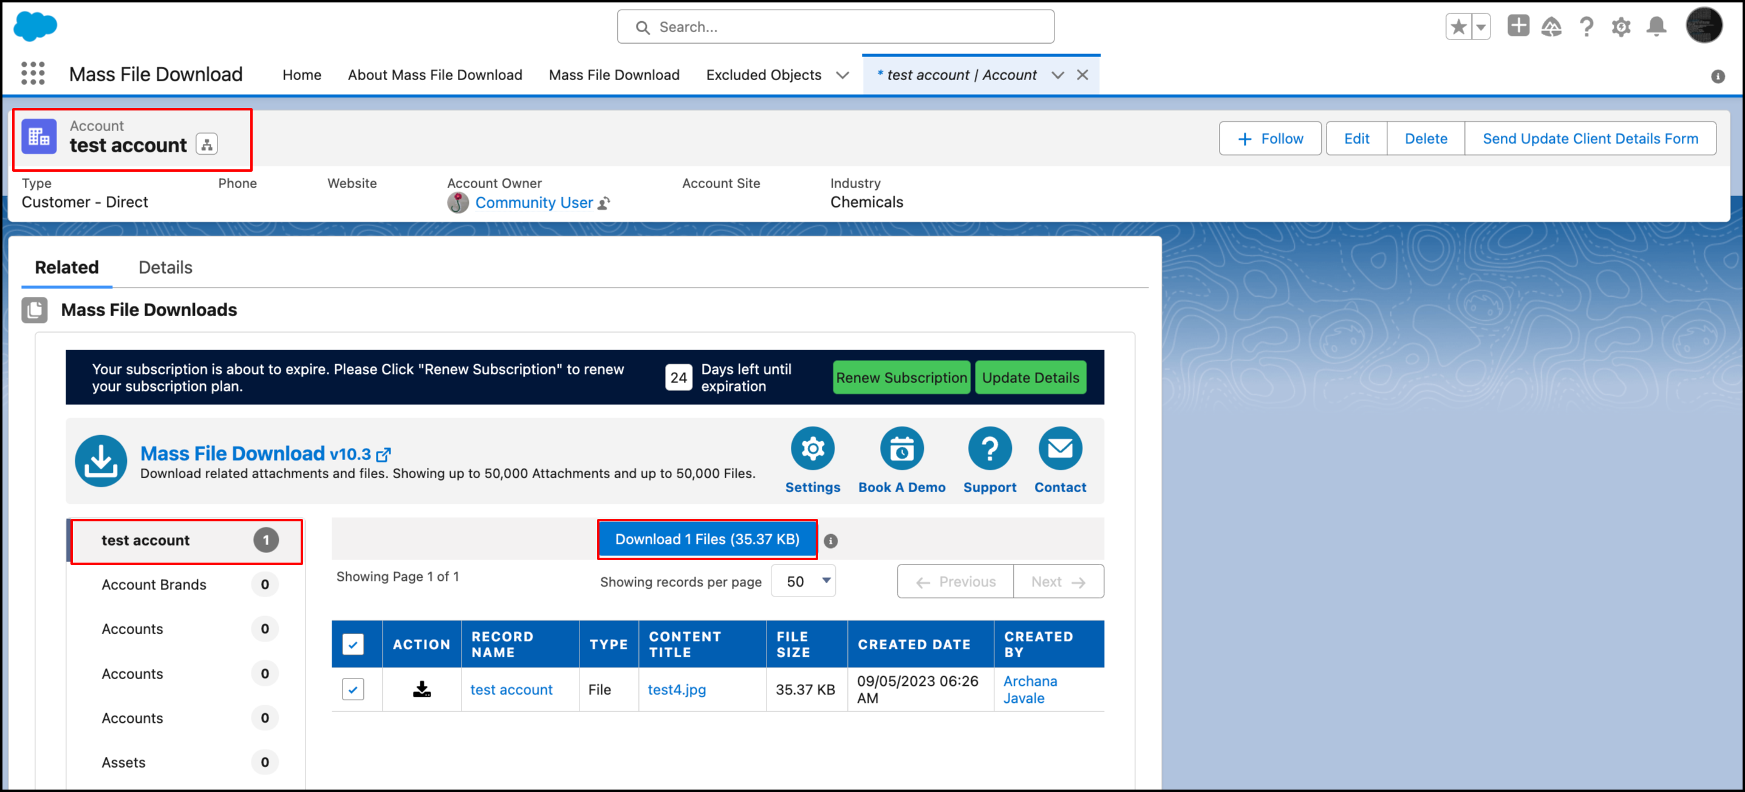Click download icon in test account row
Screen dimensions: 1745x792
tap(422, 689)
